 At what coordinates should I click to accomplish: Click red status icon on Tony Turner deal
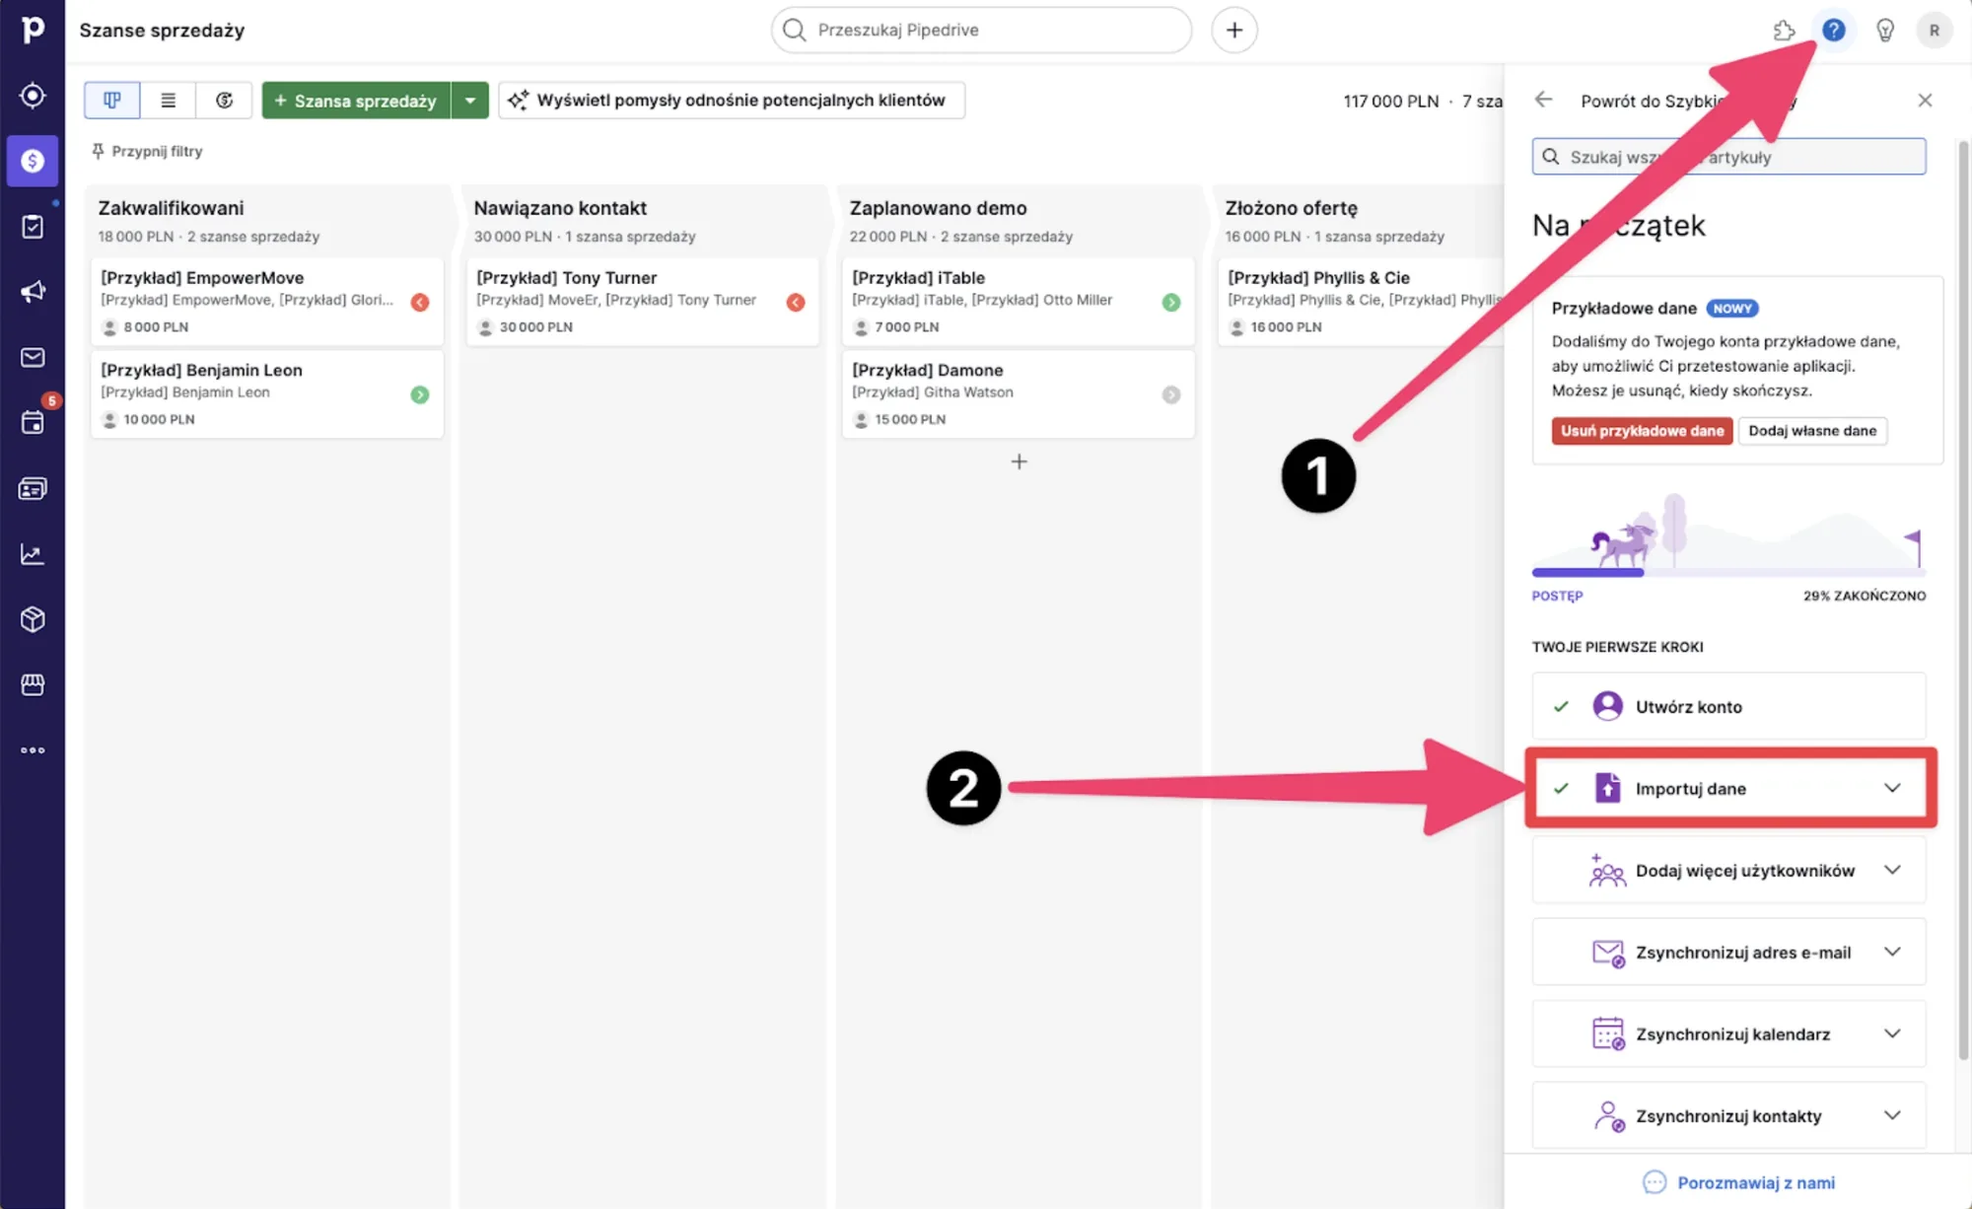(x=796, y=303)
